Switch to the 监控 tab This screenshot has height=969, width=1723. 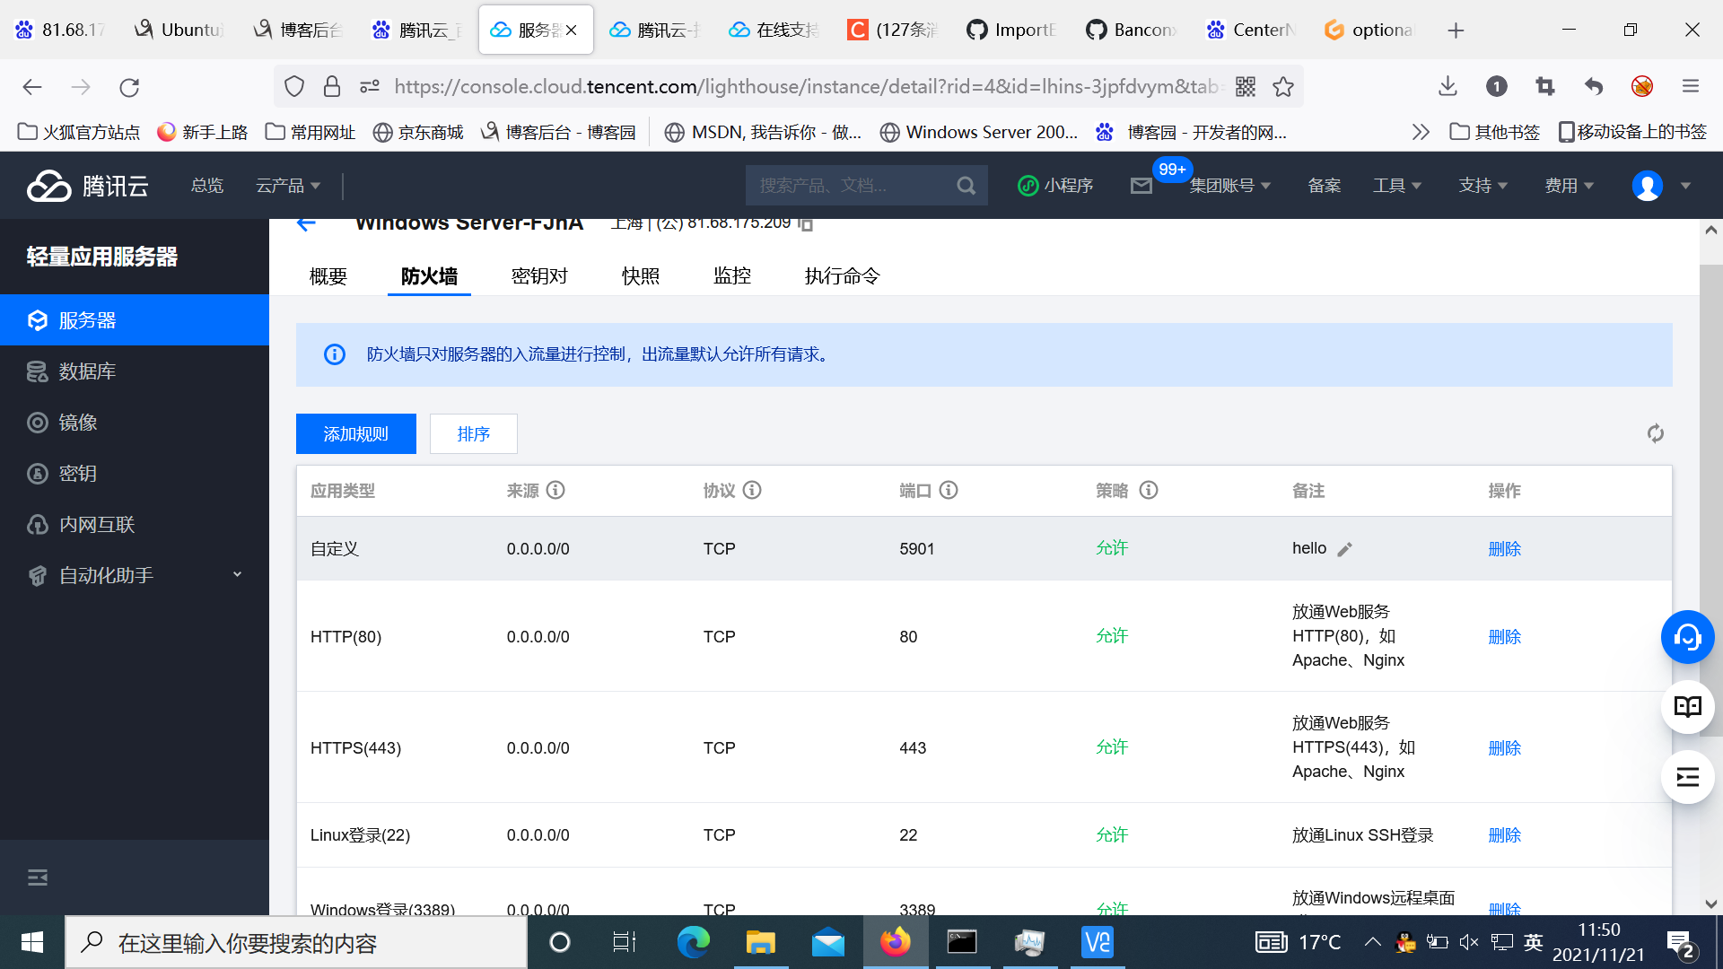point(731,276)
